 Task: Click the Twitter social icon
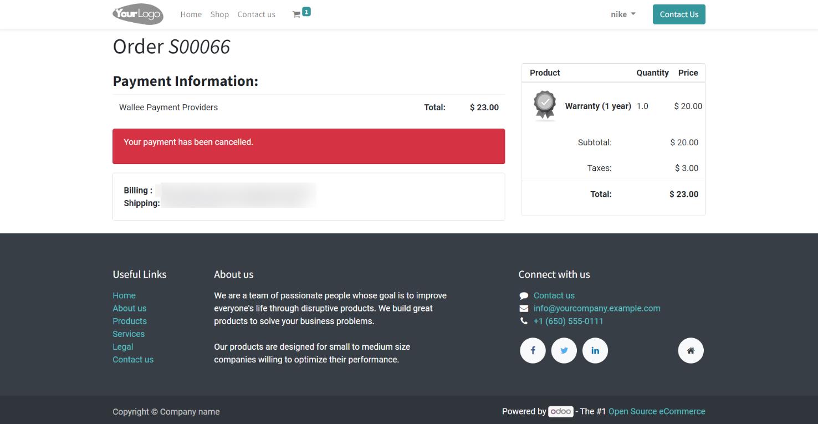(x=564, y=350)
